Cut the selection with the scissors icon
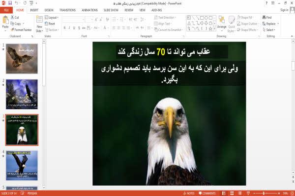The height and width of the screenshot is (196, 295). click(15, 17)
